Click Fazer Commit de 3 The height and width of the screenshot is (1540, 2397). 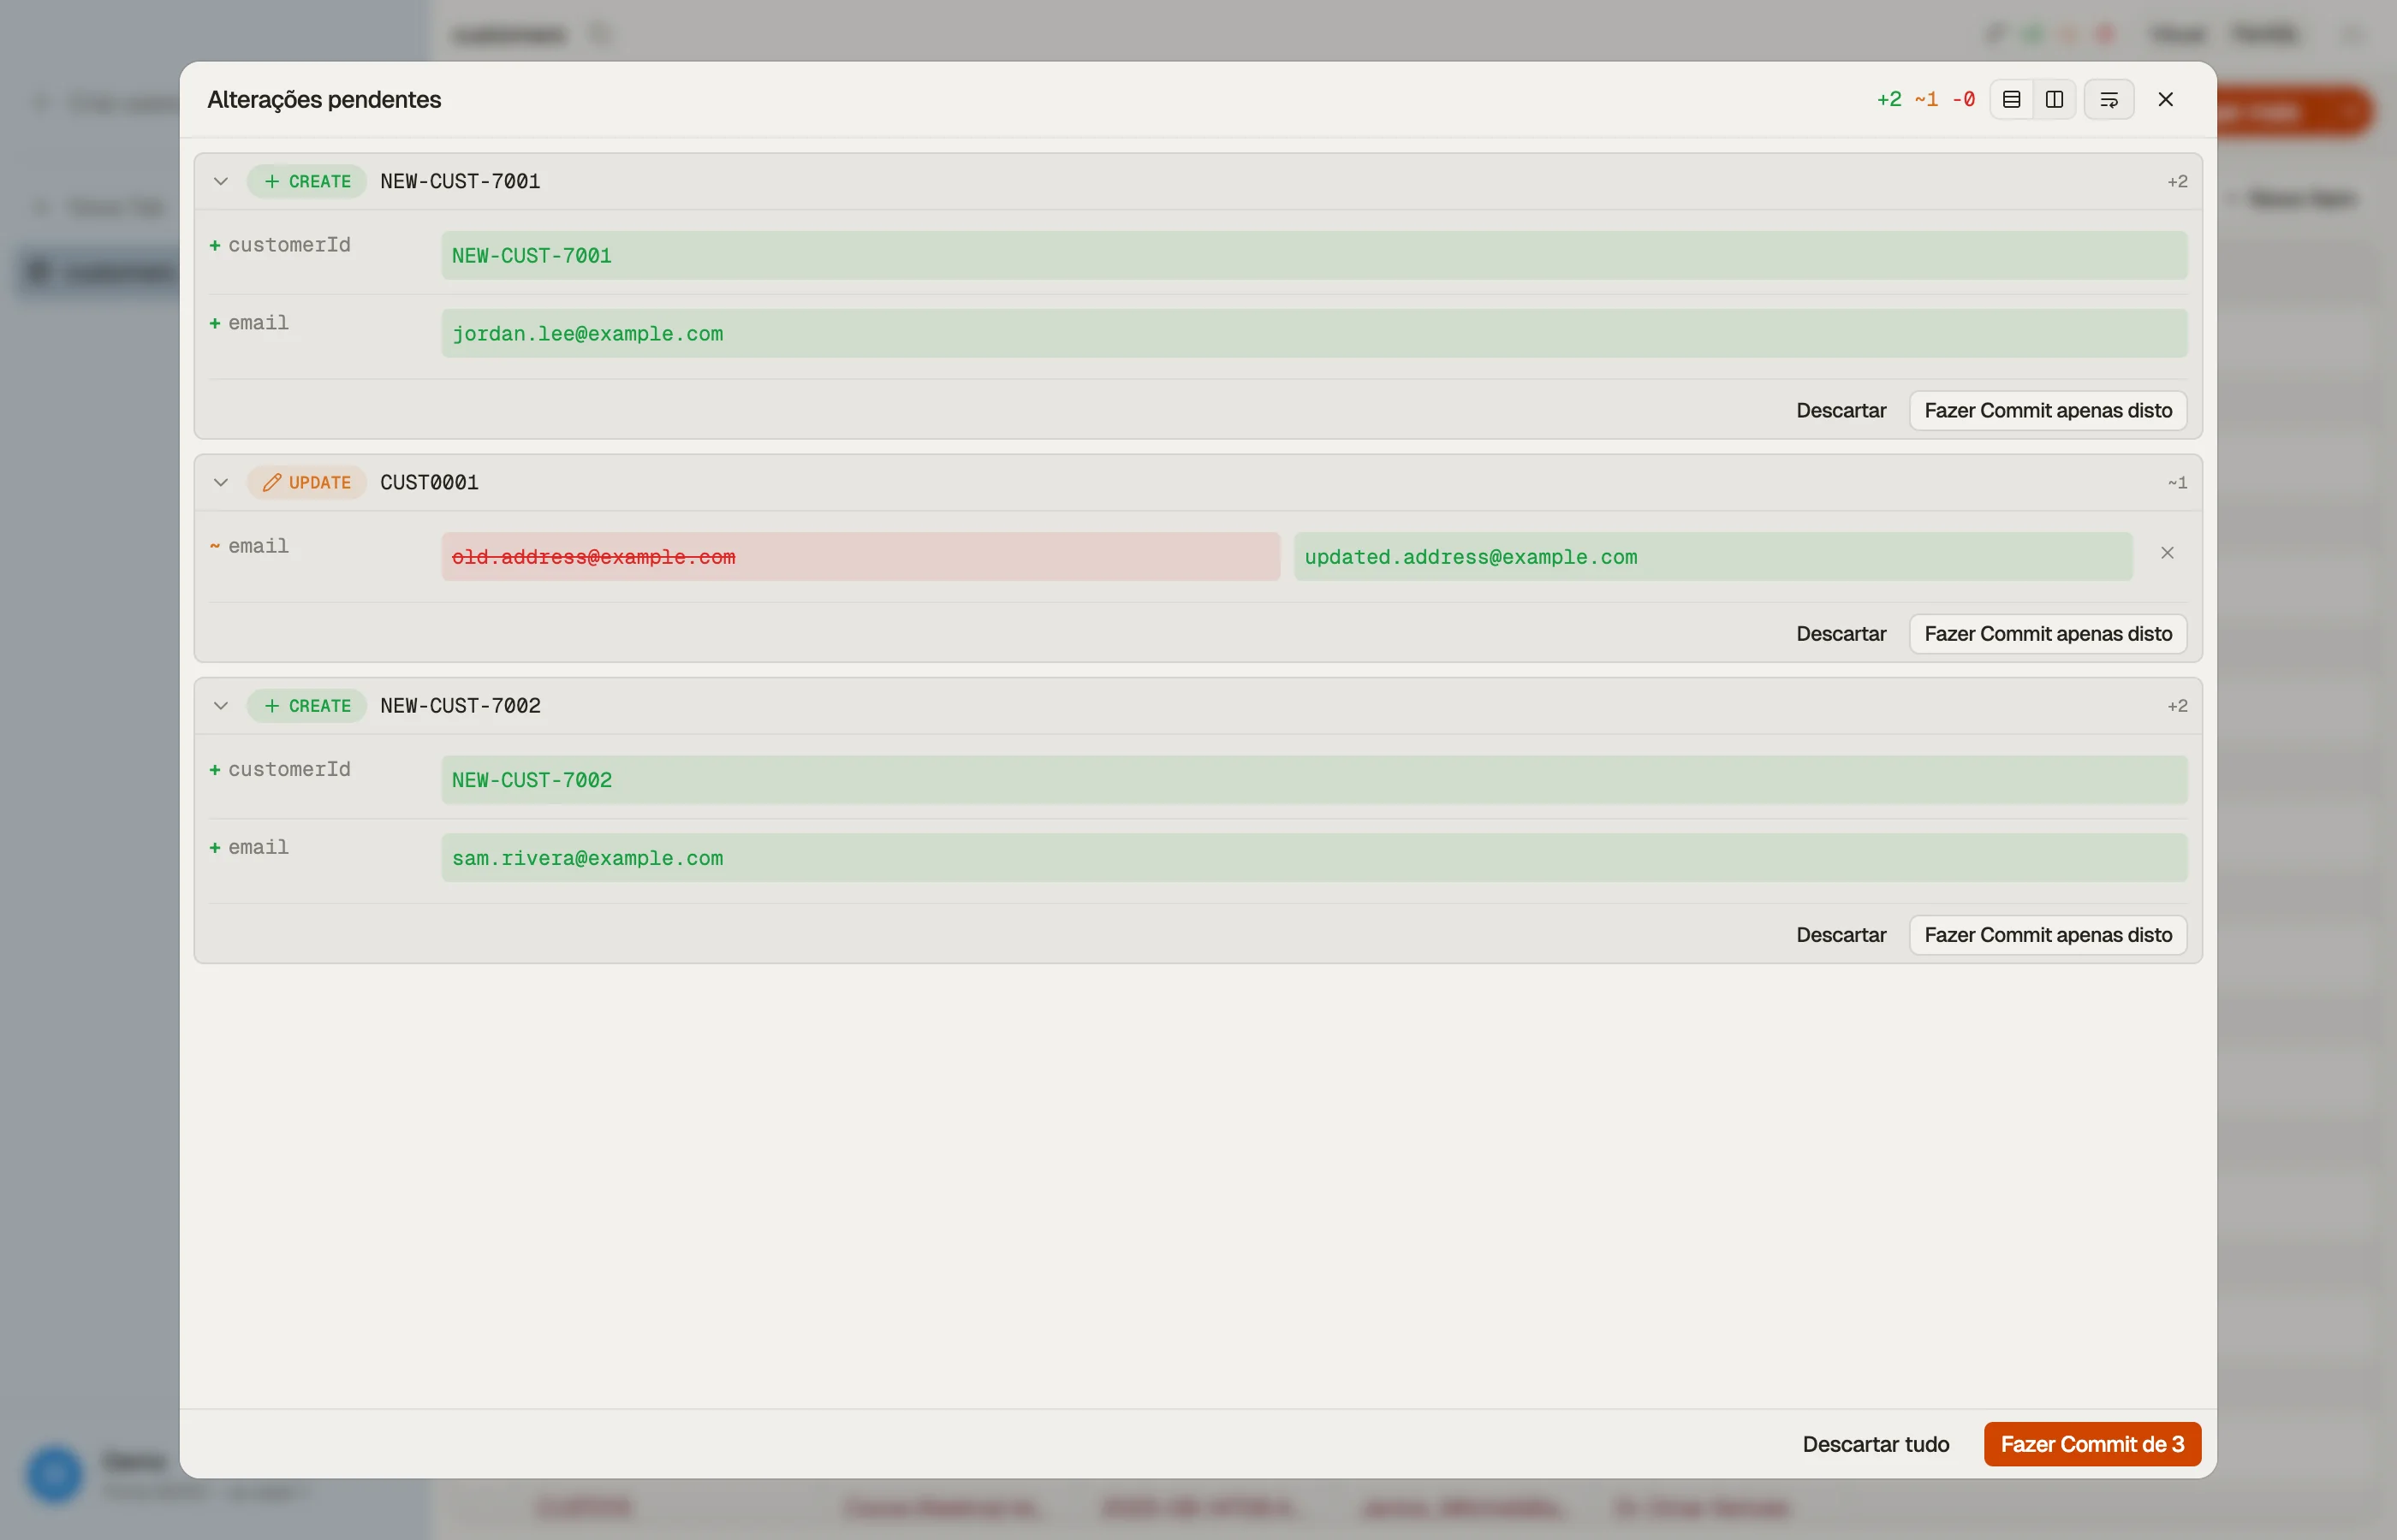pos(2092,1444)
